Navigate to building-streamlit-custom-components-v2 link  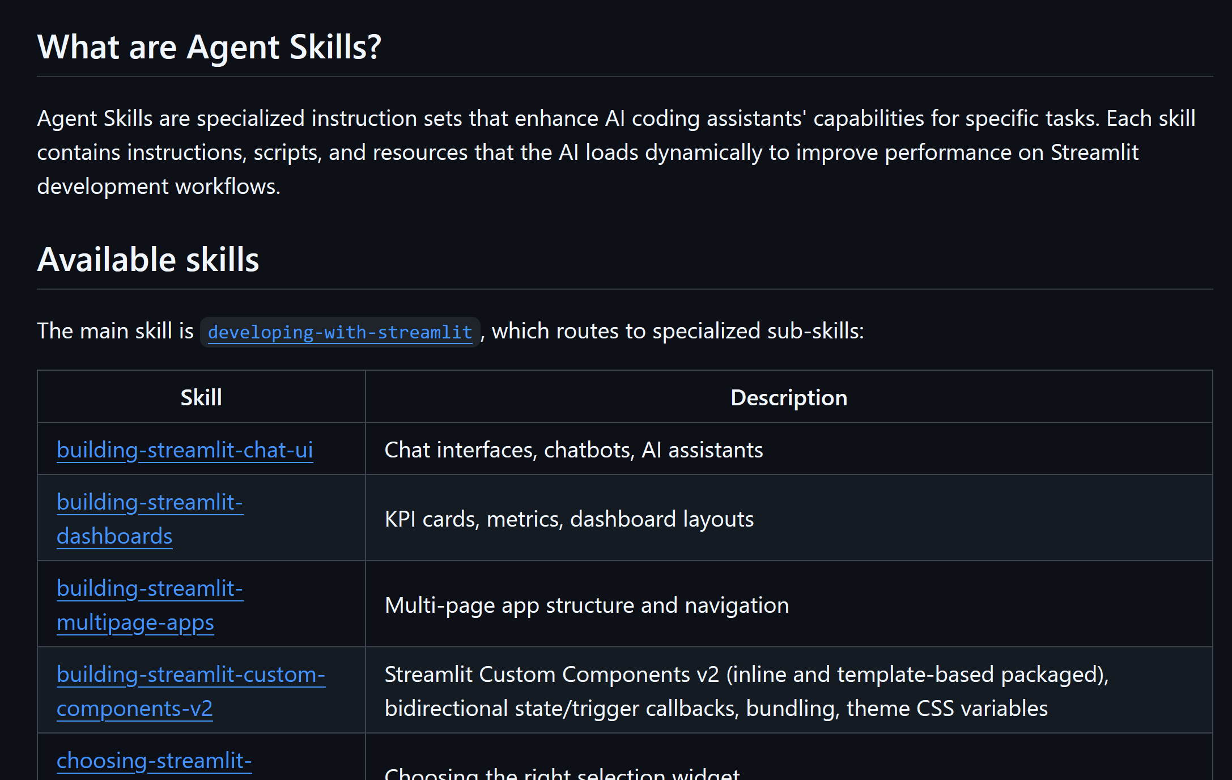click(190, 675)
